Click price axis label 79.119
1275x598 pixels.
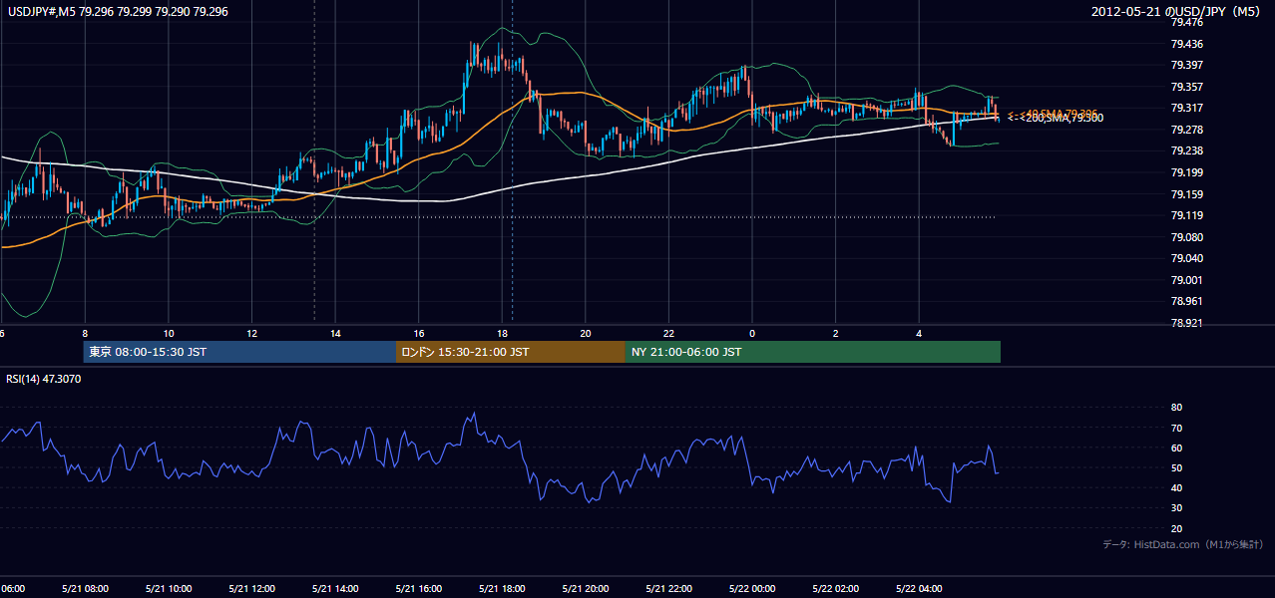pyautogui.click(x=1186, y=215)
